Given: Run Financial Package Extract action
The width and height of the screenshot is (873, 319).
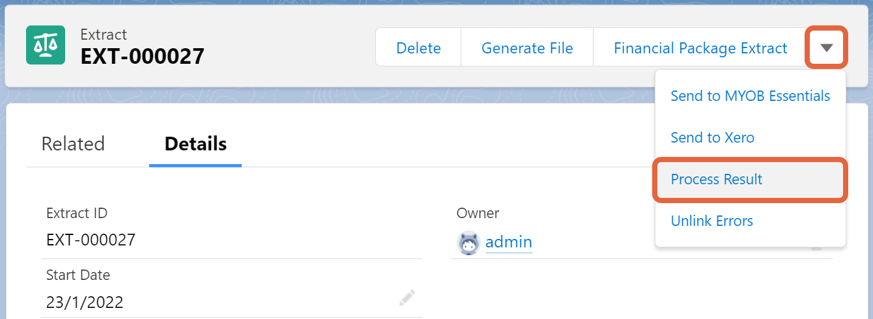Looking at the screenshot, I should [700, 48].
